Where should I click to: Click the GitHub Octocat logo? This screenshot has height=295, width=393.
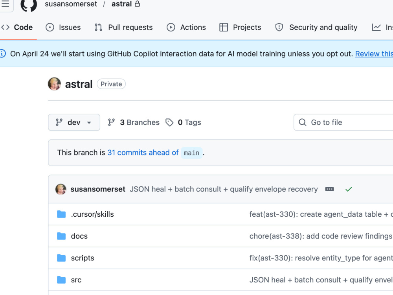coord(29,5)
